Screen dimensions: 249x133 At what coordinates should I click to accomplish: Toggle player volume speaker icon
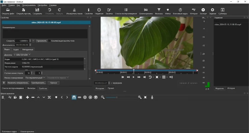[171, 77]
